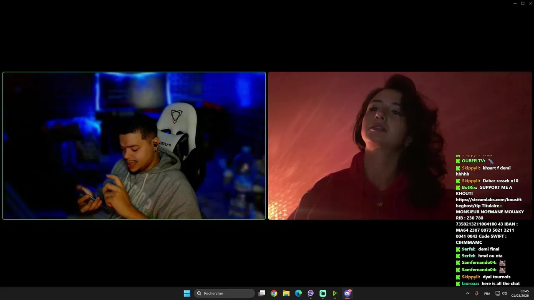Click the lauroaa message 'here is all the chat'
Image resolution: width=534 pixels, height=300 pixels.
pyautogui.click(x=501, y=283)
